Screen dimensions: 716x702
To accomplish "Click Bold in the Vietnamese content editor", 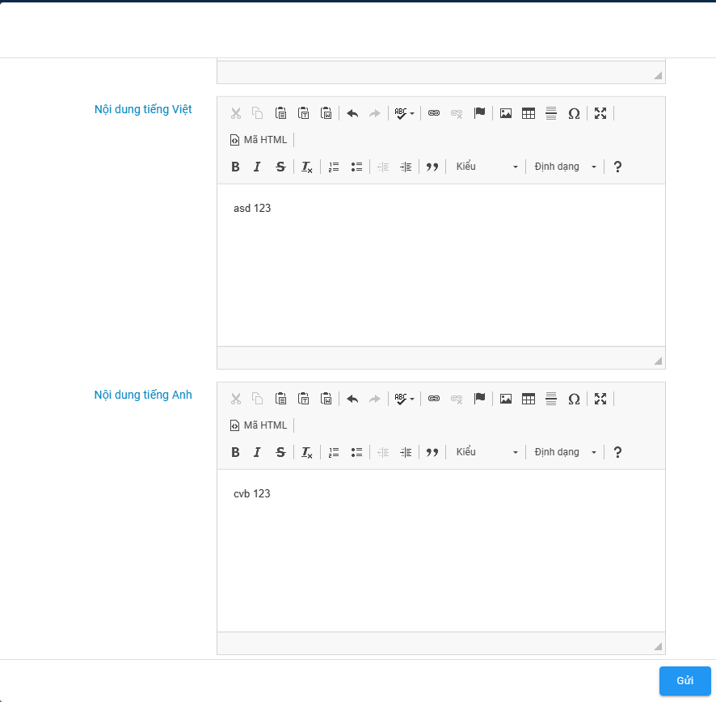I will tap(235, 167).
